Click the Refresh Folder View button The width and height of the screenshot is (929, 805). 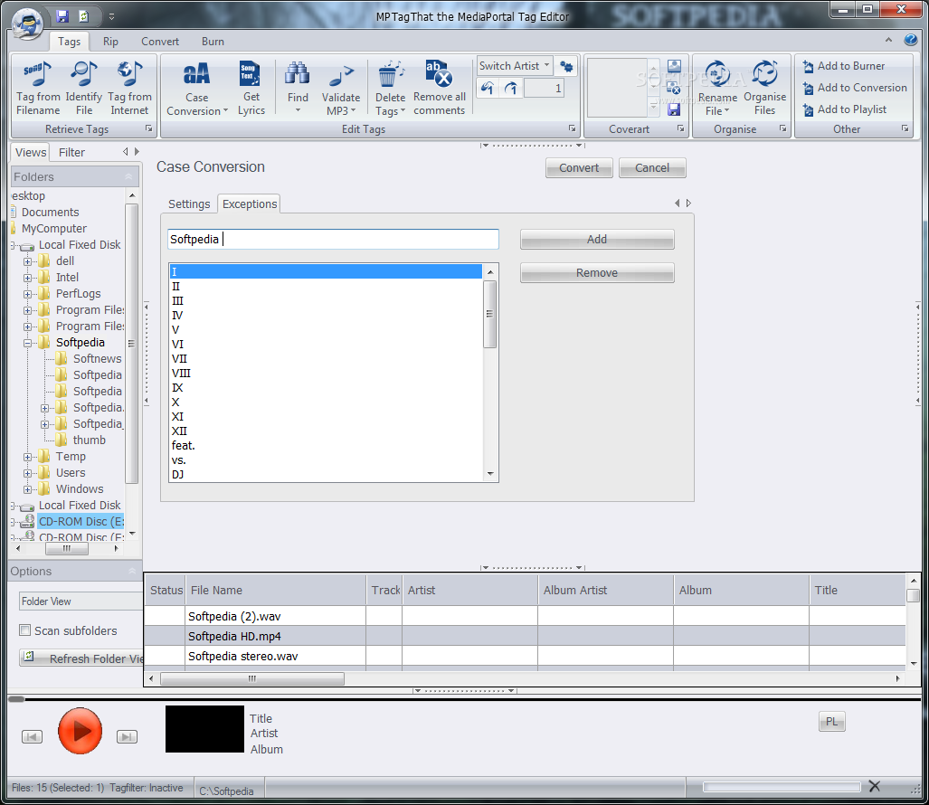81,658
